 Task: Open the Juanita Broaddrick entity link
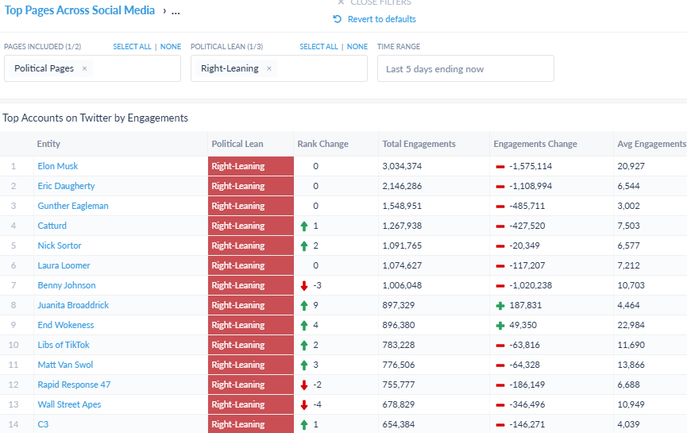point(73,305)
